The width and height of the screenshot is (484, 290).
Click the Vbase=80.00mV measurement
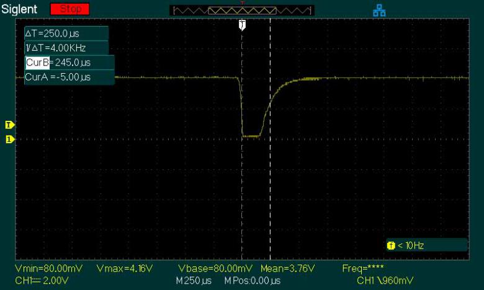point(215,268)
